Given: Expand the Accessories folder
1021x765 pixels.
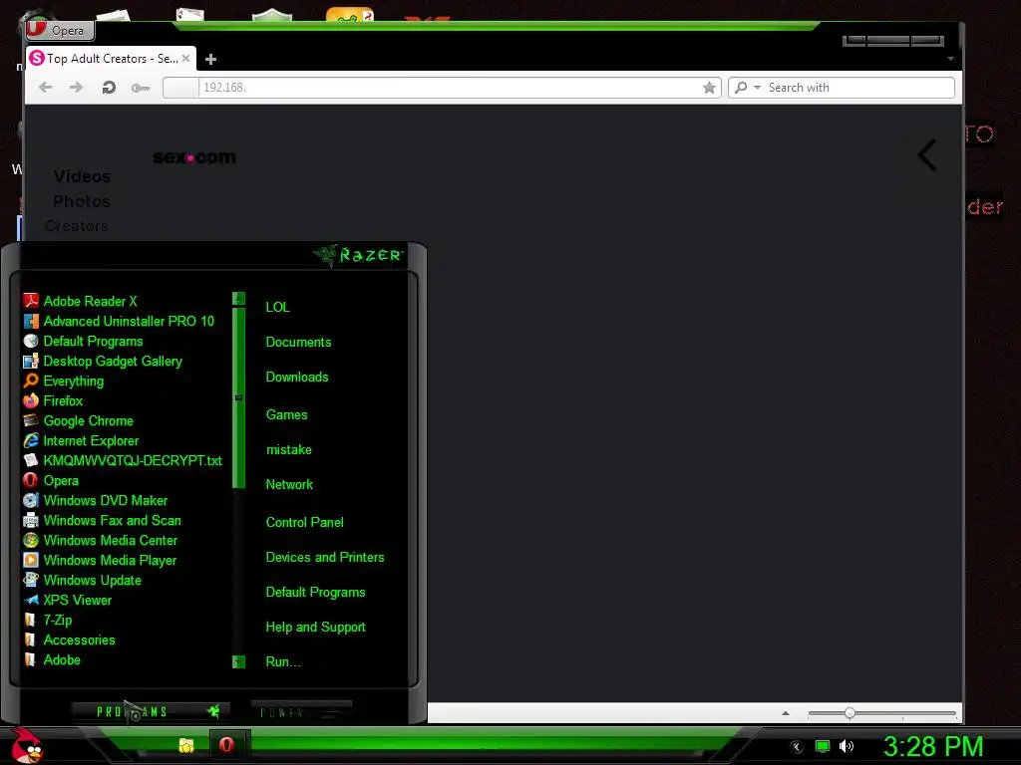Looking at the screenshot, I should coord(69,640).
